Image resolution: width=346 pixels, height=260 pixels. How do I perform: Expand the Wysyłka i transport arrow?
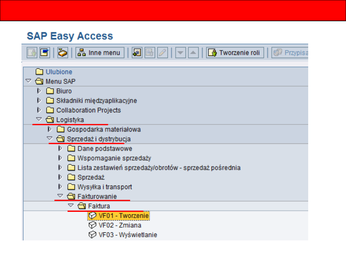point(60,186)
